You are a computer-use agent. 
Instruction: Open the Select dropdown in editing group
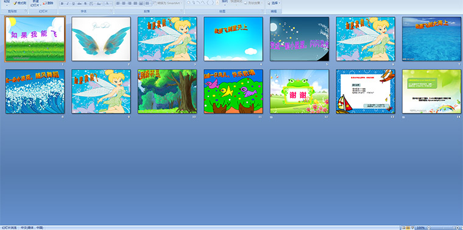point(274,3)
